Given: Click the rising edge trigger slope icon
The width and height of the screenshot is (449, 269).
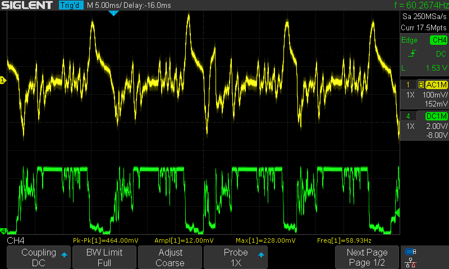Looking at the screenshot, I should [x=412, y=53].
